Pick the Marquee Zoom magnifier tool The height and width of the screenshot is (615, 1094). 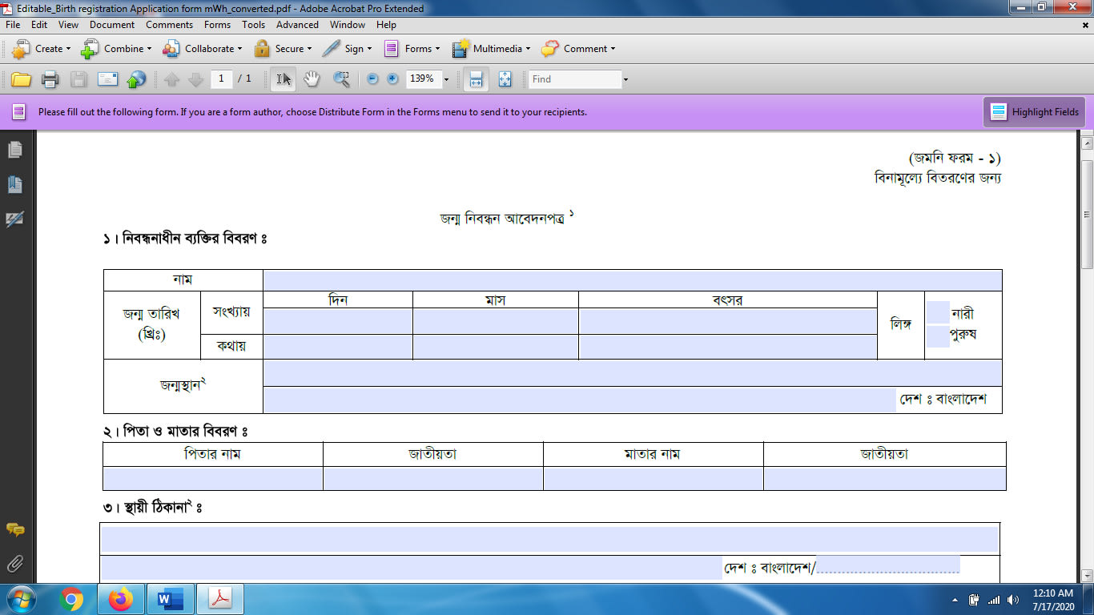(x=342, y=79)
